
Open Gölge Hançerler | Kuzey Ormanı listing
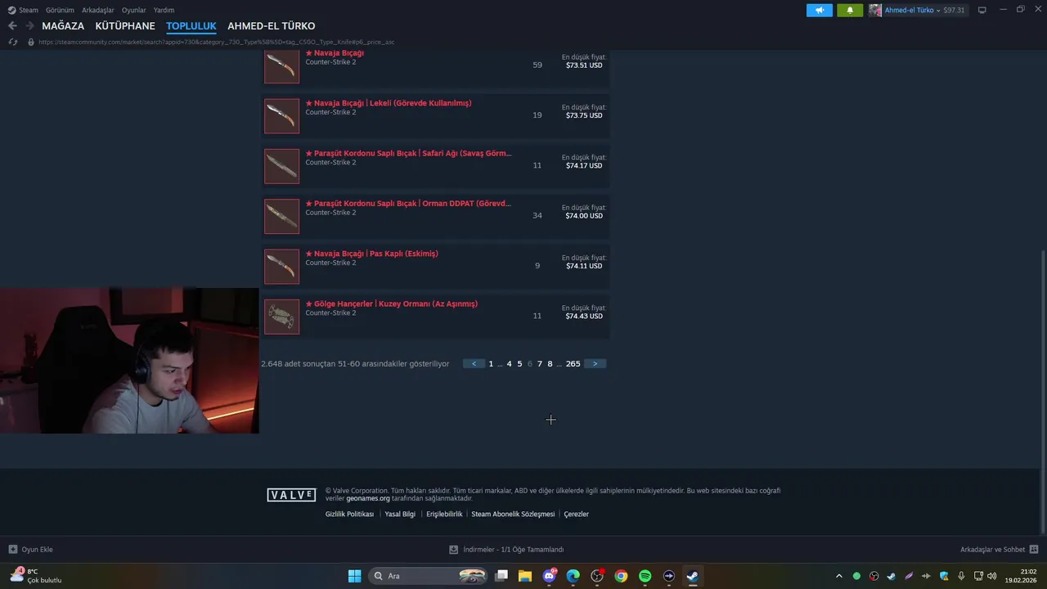pos(436,317)
